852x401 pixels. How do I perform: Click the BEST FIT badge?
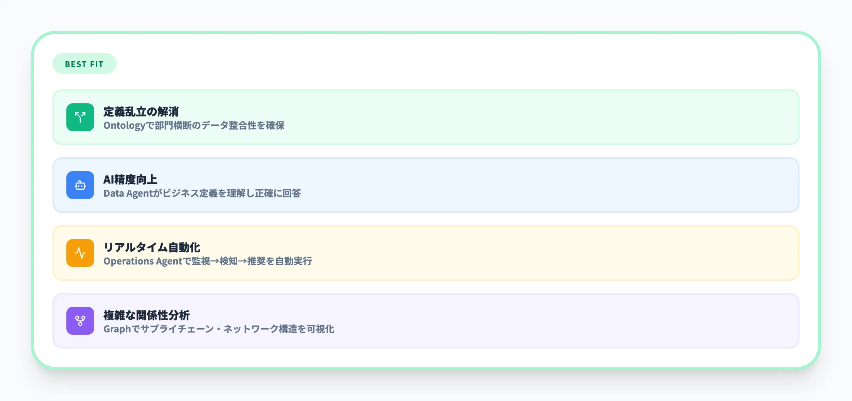point(84,64)
